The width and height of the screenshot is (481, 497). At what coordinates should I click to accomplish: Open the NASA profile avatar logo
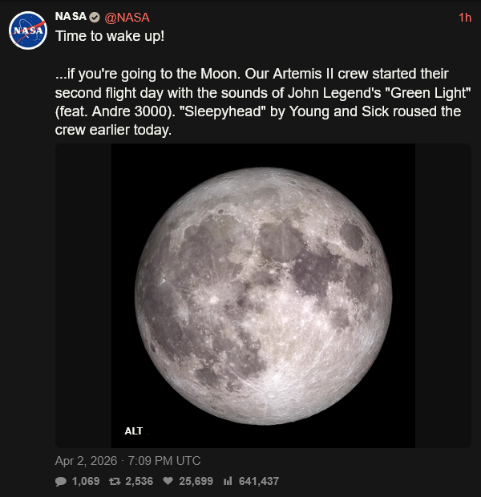[x=28, y=30]
